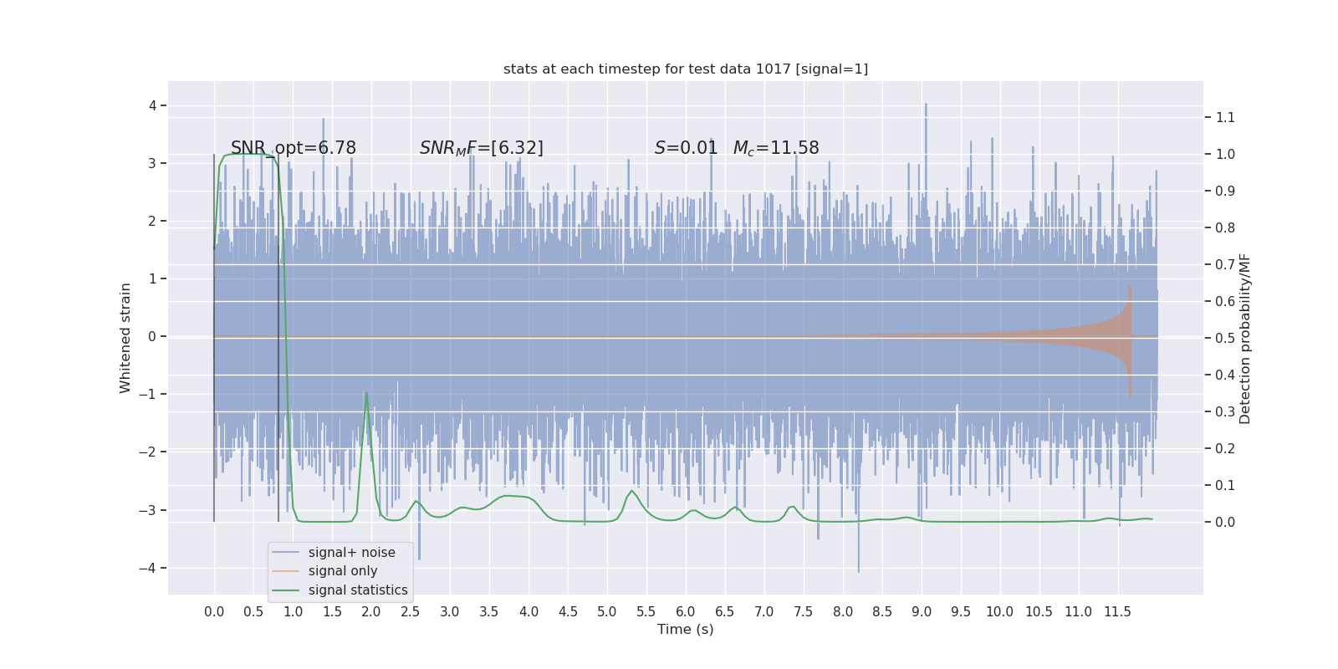The image size is (1338, 669).
Task: Click the x-axis tick label 1.5
Action: tap(332, 611)
